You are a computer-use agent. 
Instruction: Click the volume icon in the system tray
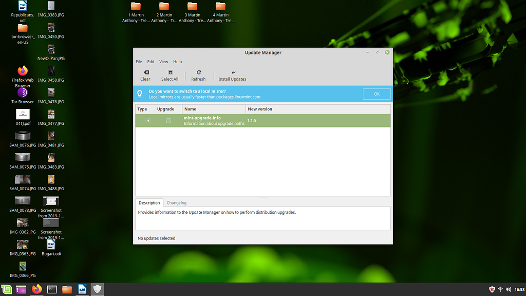(509, 289)
